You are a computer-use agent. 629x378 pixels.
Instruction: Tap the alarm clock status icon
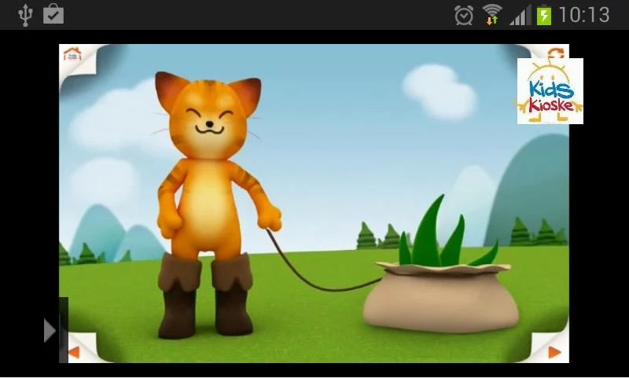[464, 15]
